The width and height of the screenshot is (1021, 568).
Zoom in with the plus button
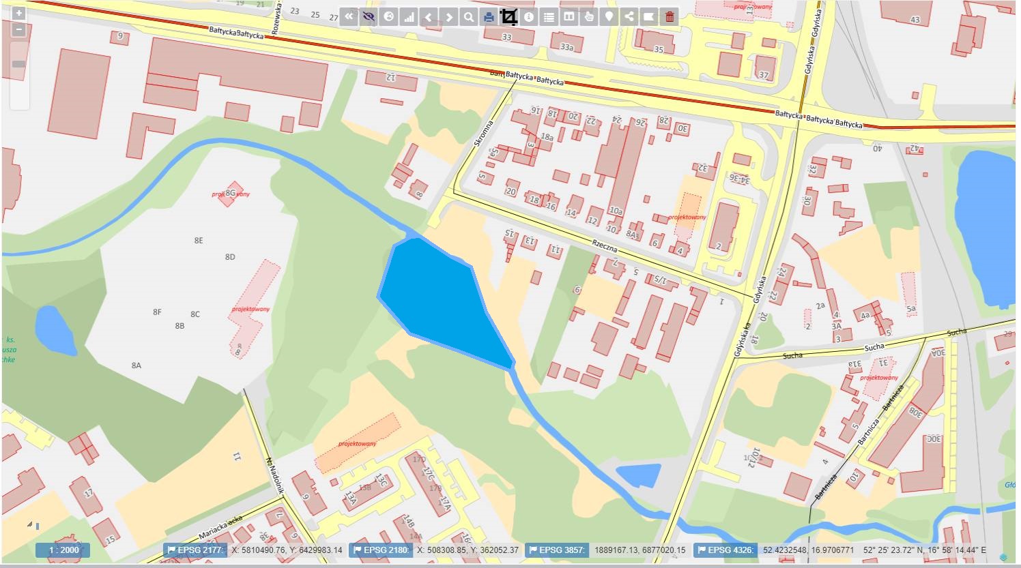tap(19, 13)
